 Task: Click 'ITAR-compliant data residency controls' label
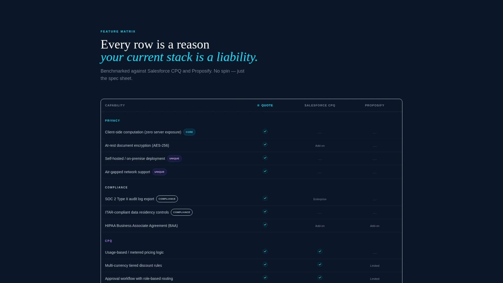[x=137, y=212]
